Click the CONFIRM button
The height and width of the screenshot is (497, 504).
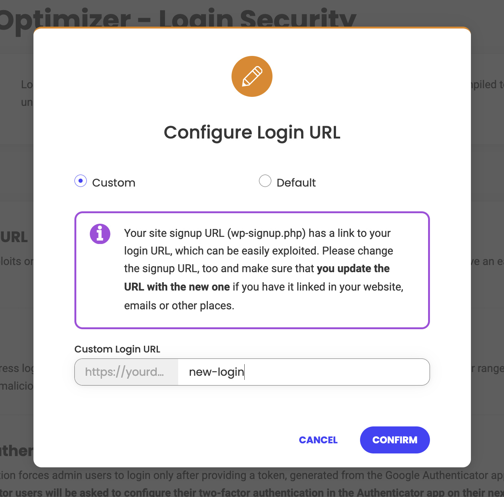(x=395, y=440)
